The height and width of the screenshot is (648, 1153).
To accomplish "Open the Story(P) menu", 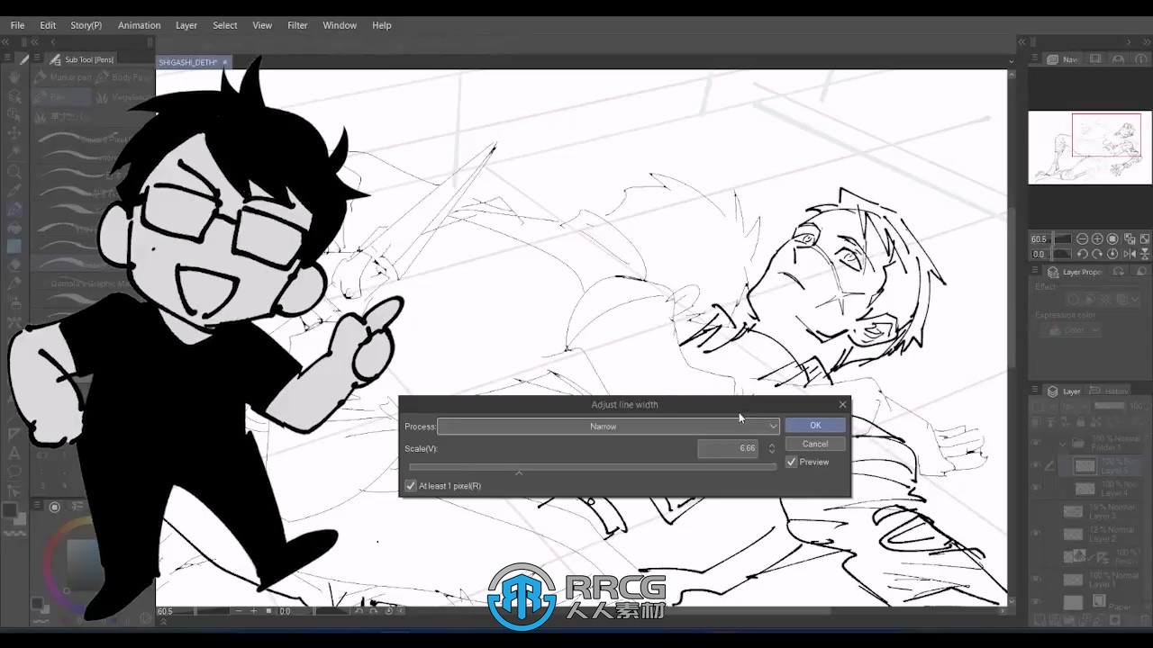I will [x=86, y=25].
